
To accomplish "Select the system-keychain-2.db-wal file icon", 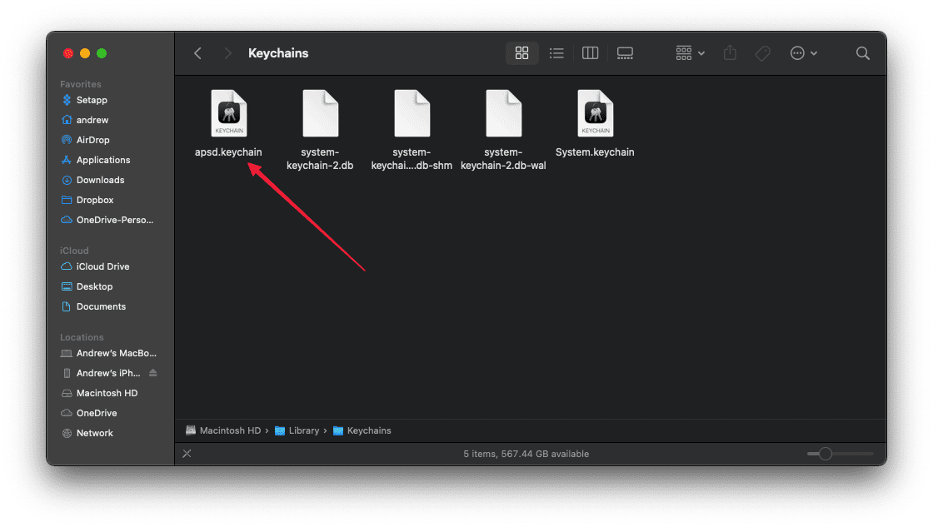I will (503, 113).
